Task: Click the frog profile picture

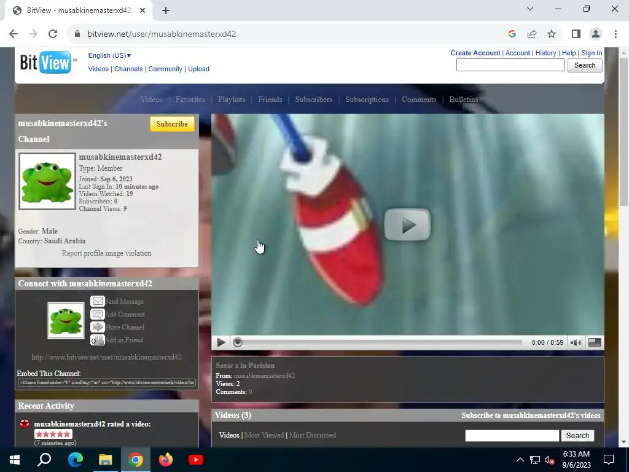Action: coord(47,181)
